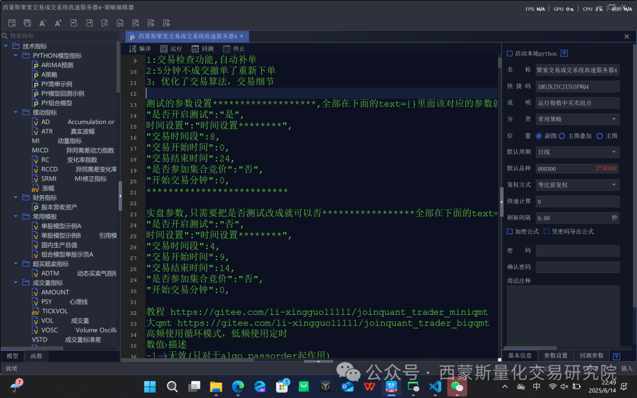The width and height of the screenshot is (637, 398).
Task: Show hidden system tray icons
Action: [x=504, y=386]
